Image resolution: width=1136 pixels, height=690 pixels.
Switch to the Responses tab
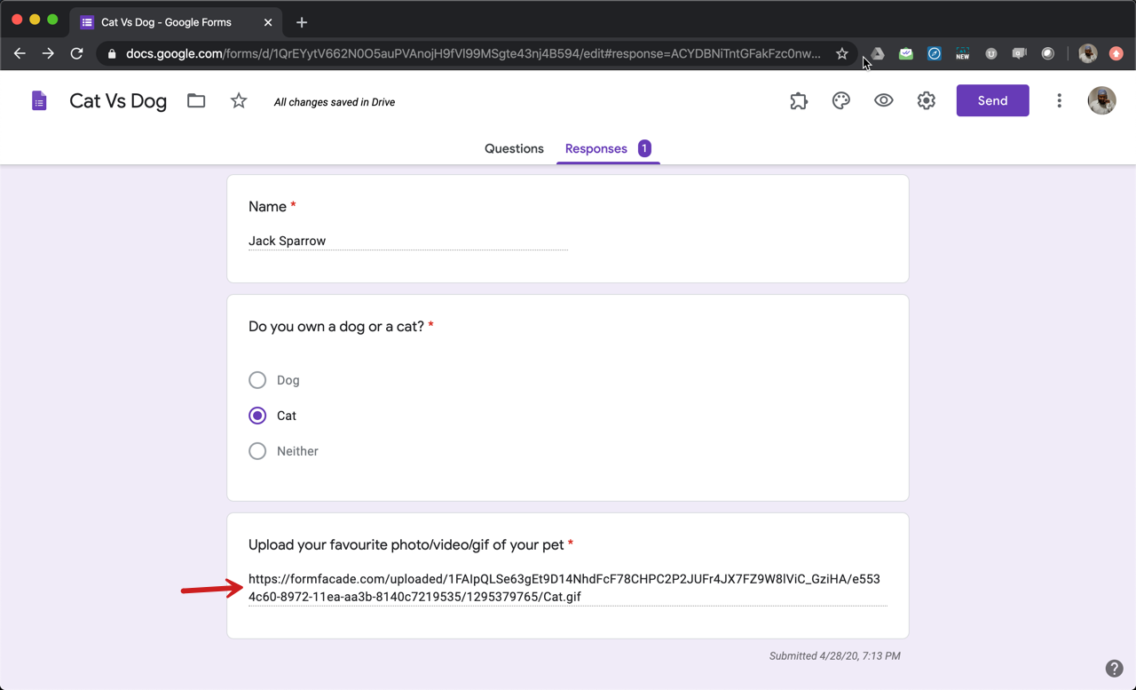tap(596, 148)
